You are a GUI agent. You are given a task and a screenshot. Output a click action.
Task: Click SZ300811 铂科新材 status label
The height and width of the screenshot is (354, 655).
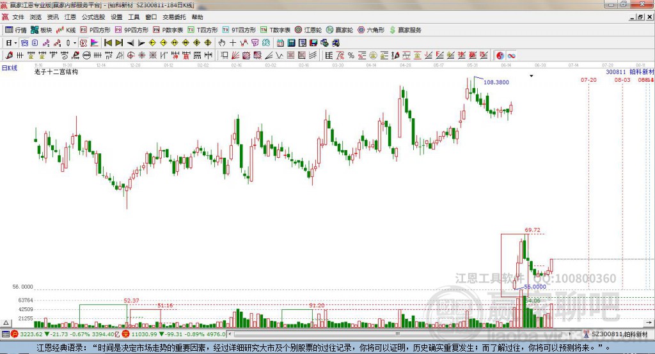pos(619,334)
